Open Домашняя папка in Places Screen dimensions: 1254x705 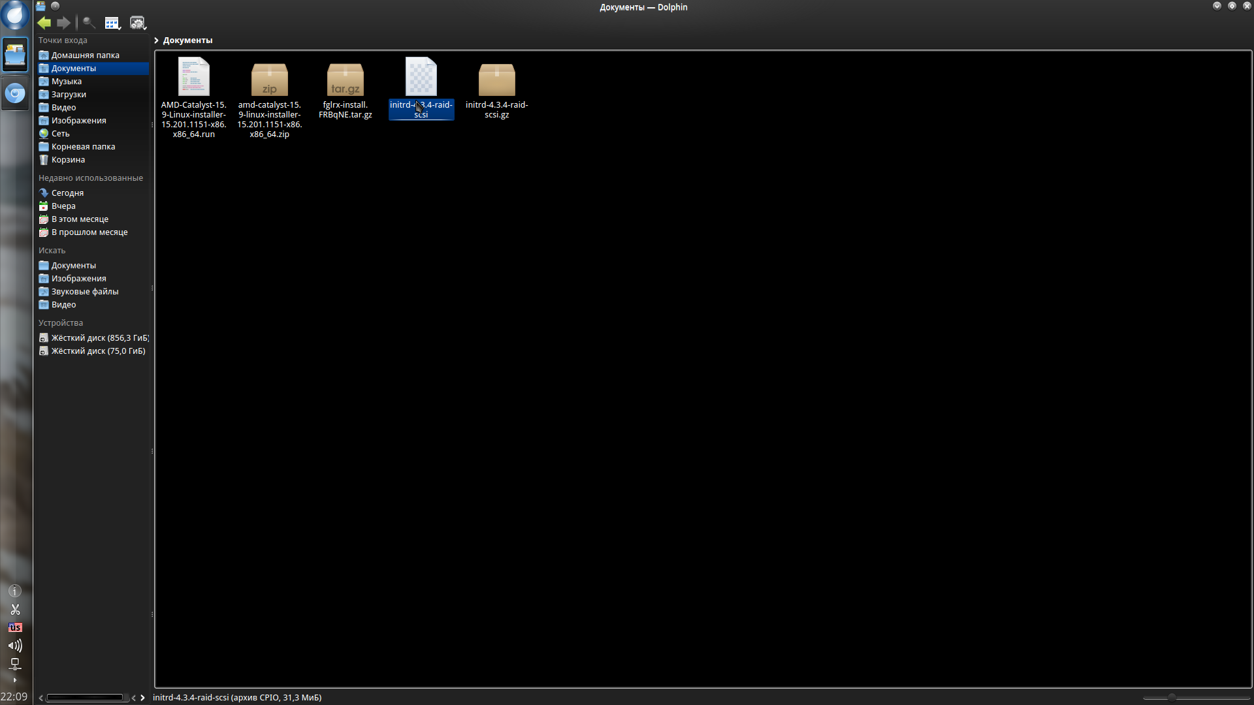85,55
